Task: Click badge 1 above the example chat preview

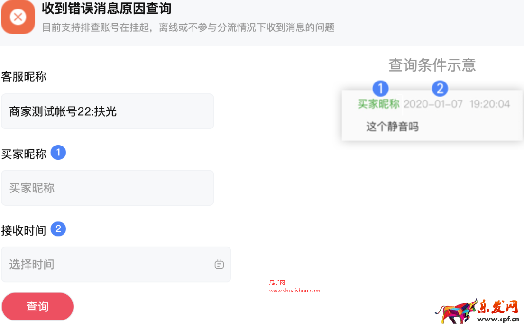Action: pyautogui.click(x=381, y=88)
